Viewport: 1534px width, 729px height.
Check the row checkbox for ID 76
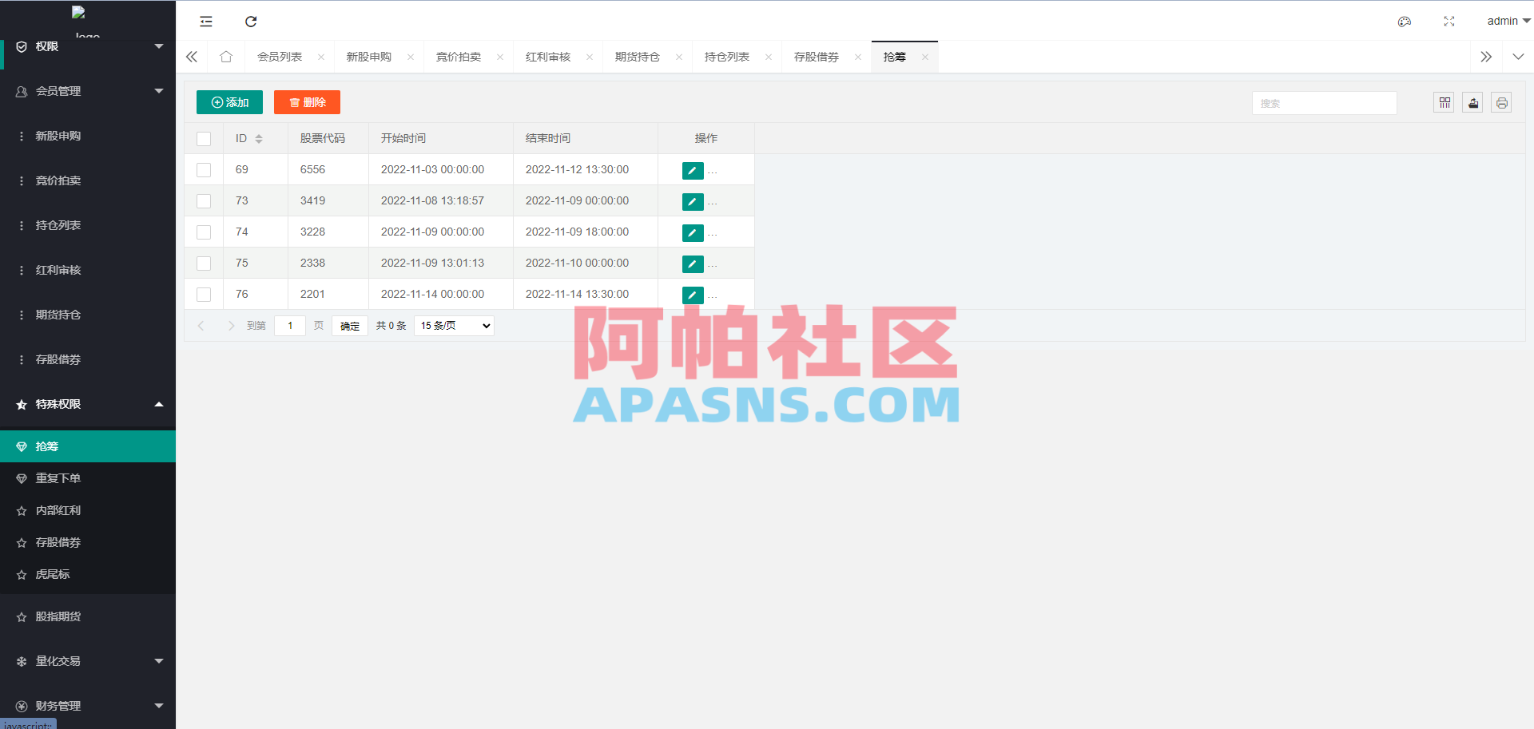204,294
